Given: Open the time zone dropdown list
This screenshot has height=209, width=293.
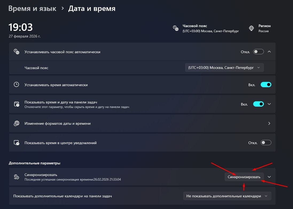Looking at the screenshot, I should pos(224,68).
